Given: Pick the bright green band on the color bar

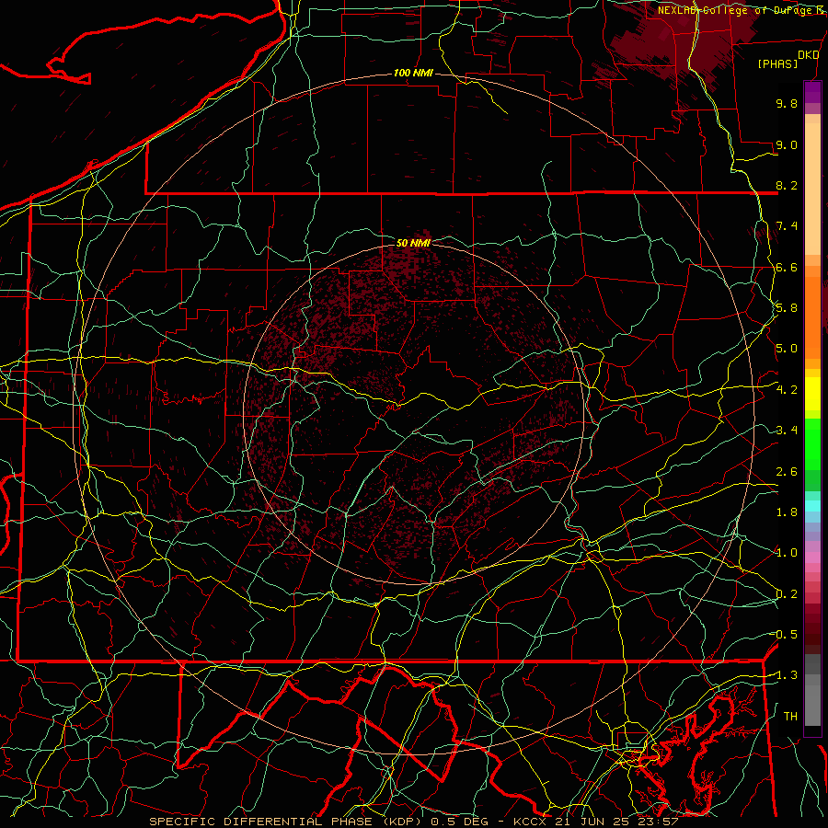Looking at the screenshot, I should [812, 444].
